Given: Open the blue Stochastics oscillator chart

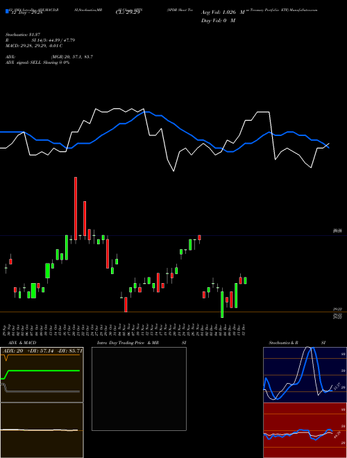Looking at the screenshot, I should [305, 375].
